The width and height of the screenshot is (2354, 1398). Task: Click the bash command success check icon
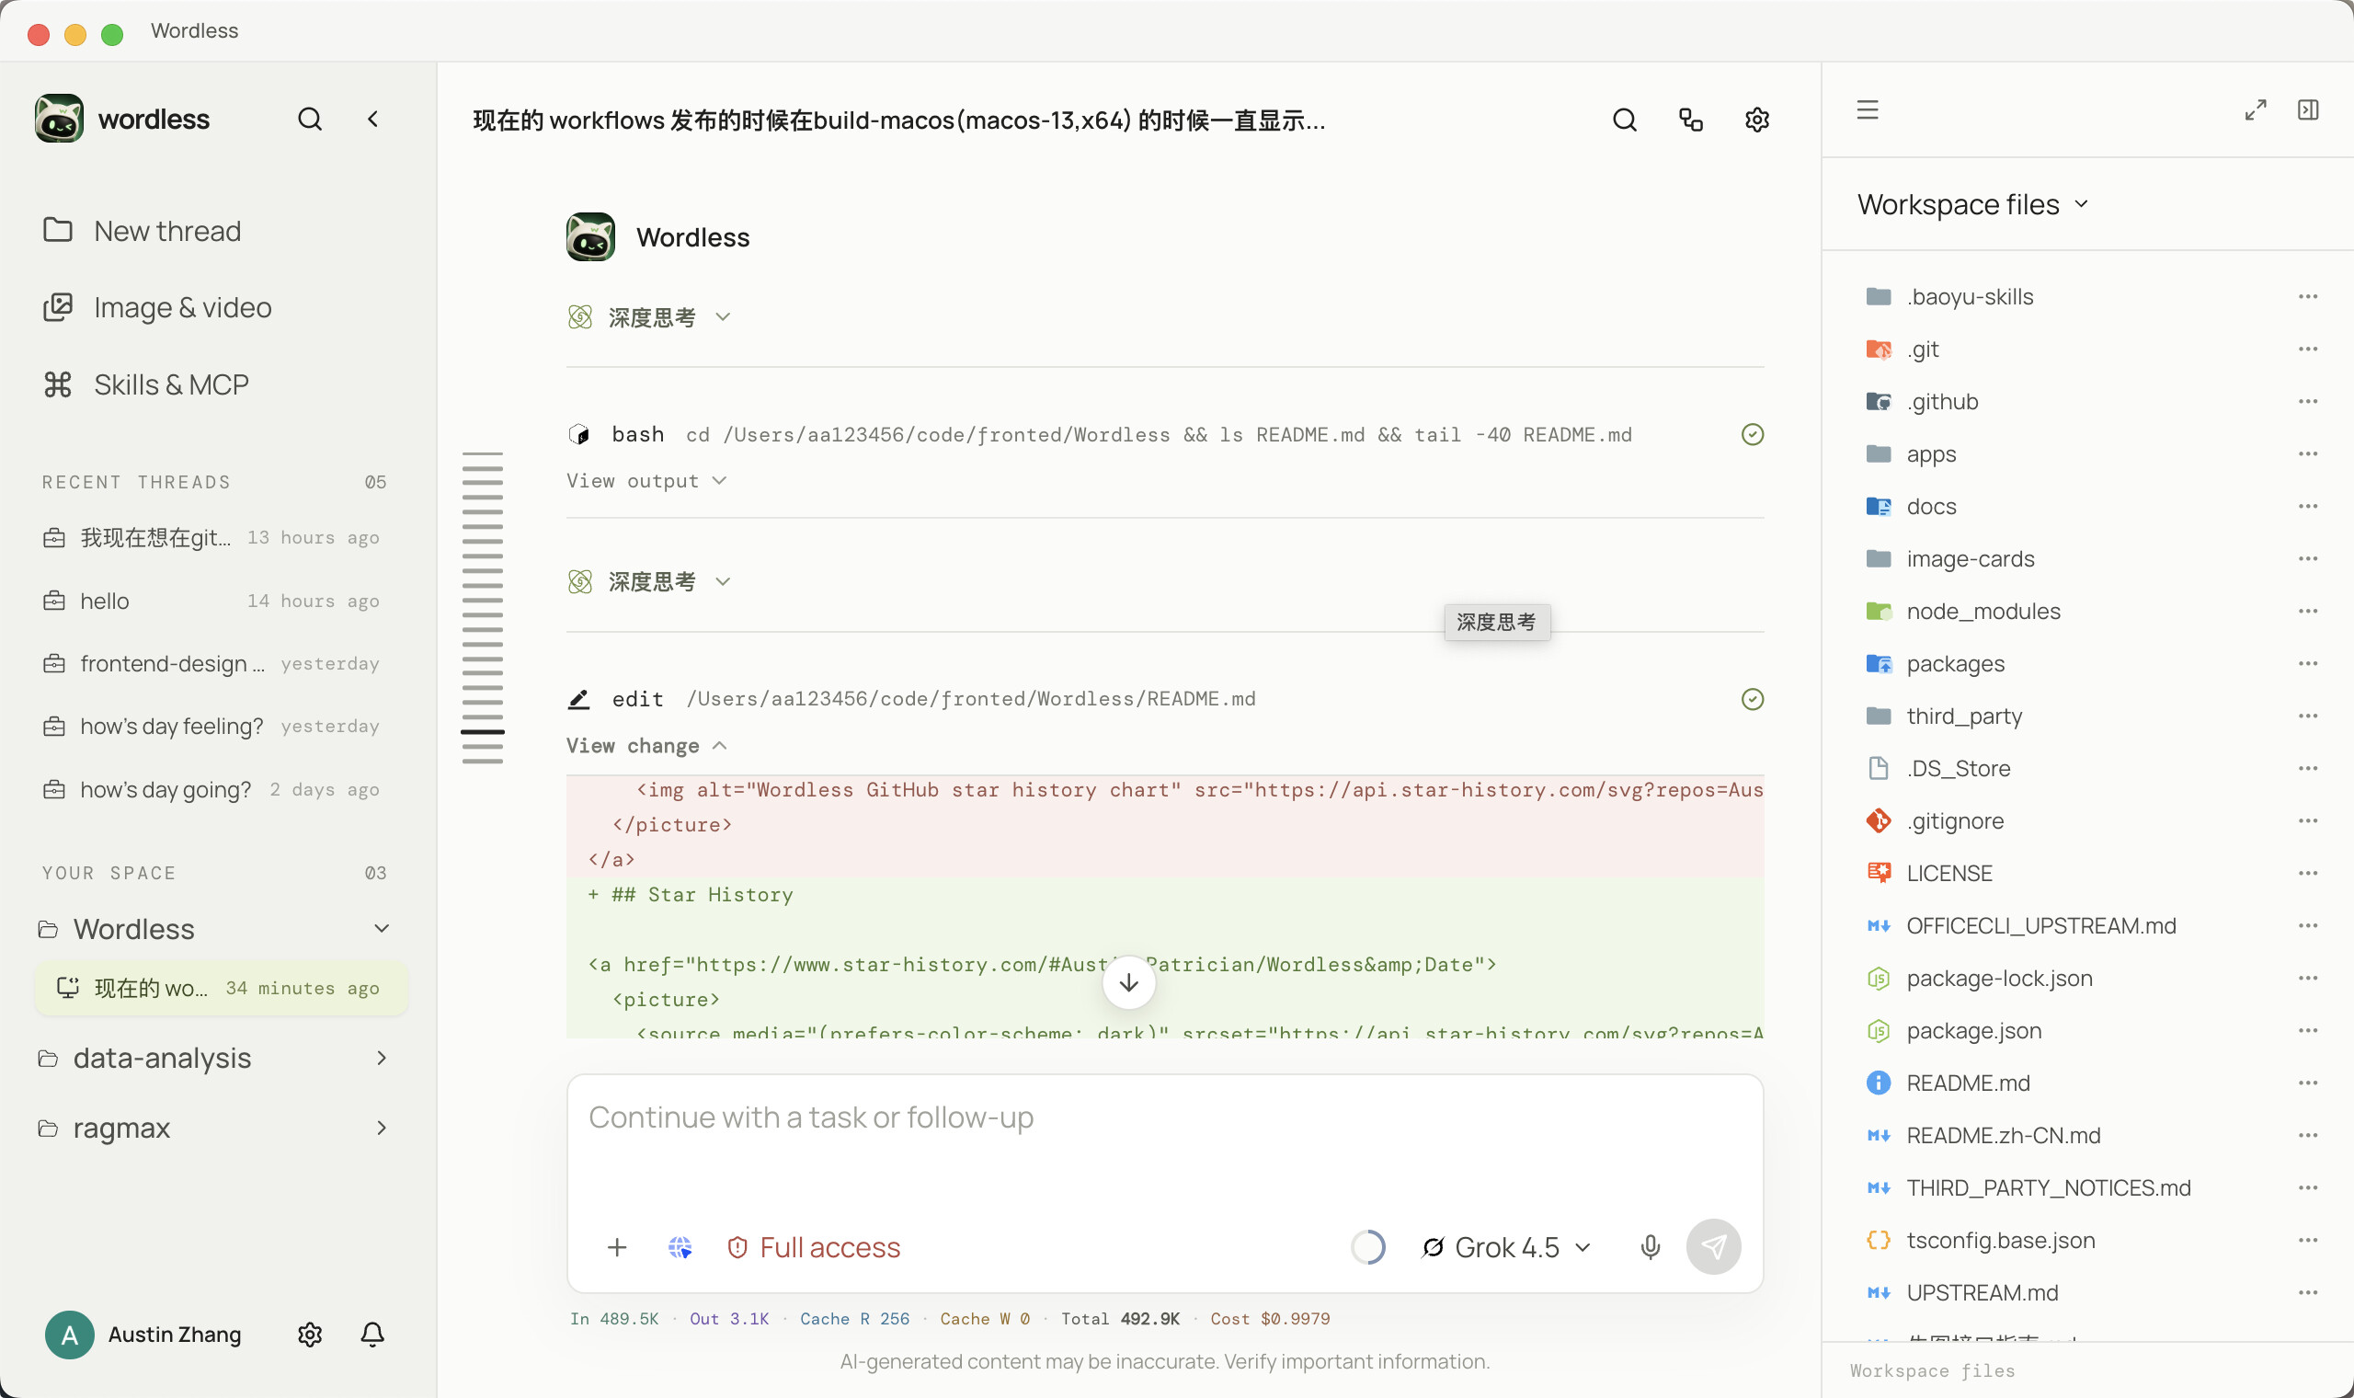point(1753,434)
